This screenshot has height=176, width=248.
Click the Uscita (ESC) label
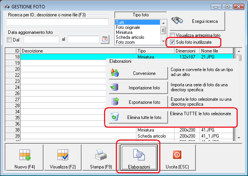(x=177, y=167)
